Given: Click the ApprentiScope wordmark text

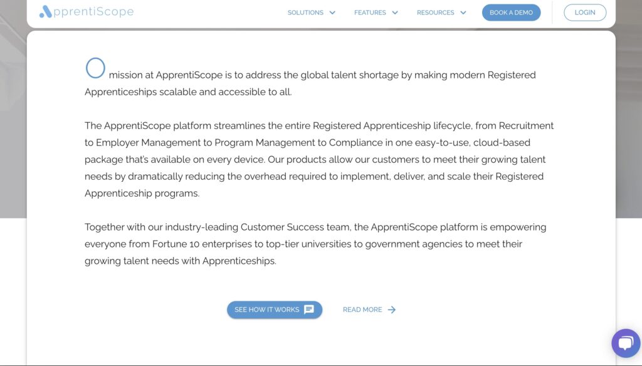Looking at the screenshot, I should pos(93,12).
